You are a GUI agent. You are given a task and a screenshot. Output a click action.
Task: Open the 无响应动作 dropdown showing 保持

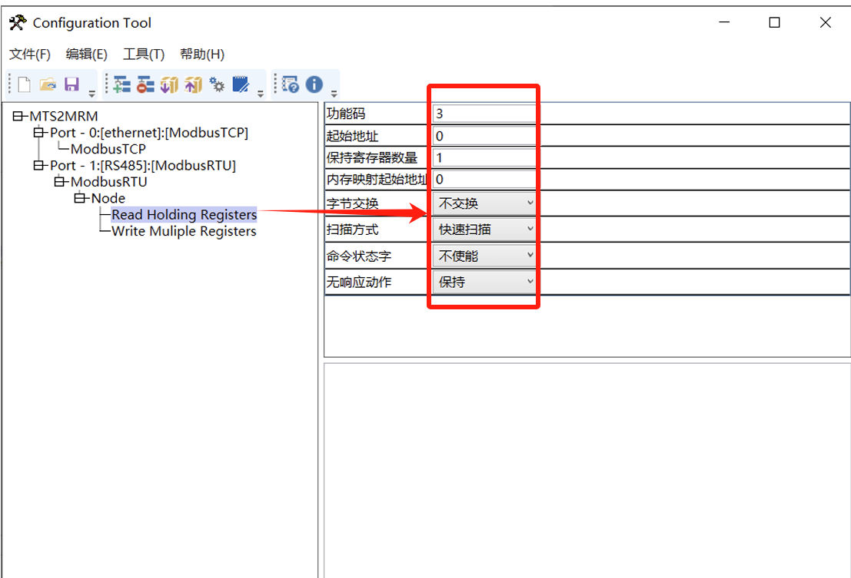[x=530, y=281]
